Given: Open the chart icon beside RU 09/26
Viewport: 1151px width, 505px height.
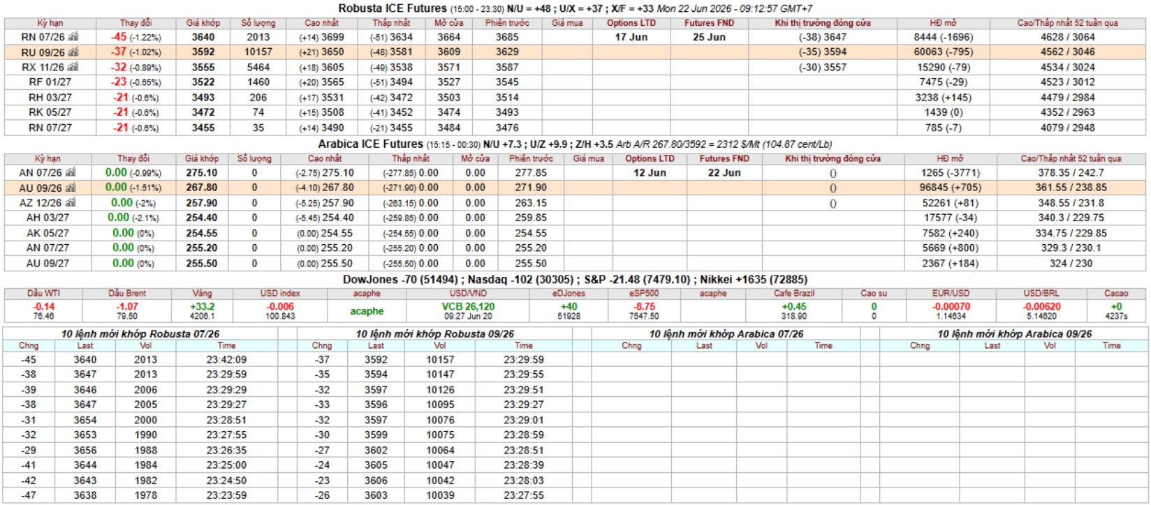Looking at the screenshot, I should (x=73, y=52).
